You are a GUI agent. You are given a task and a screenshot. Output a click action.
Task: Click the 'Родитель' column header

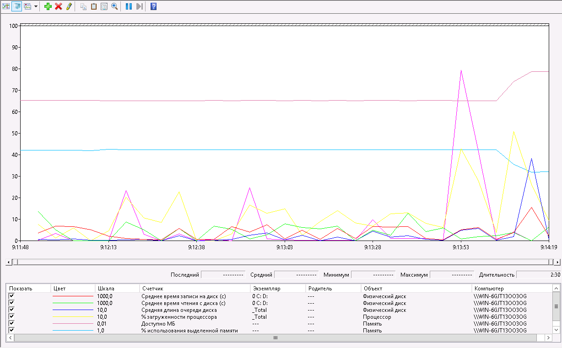point(333,289)
